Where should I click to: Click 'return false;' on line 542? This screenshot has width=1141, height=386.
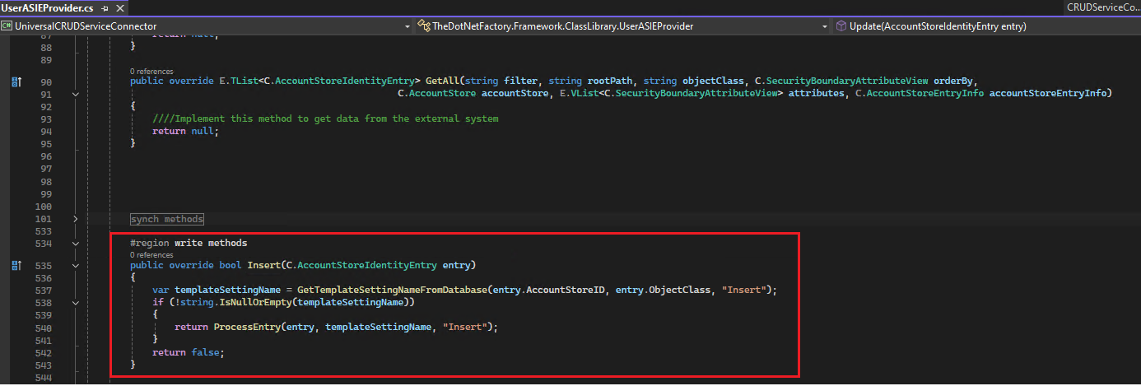click(x=188, y=352)
